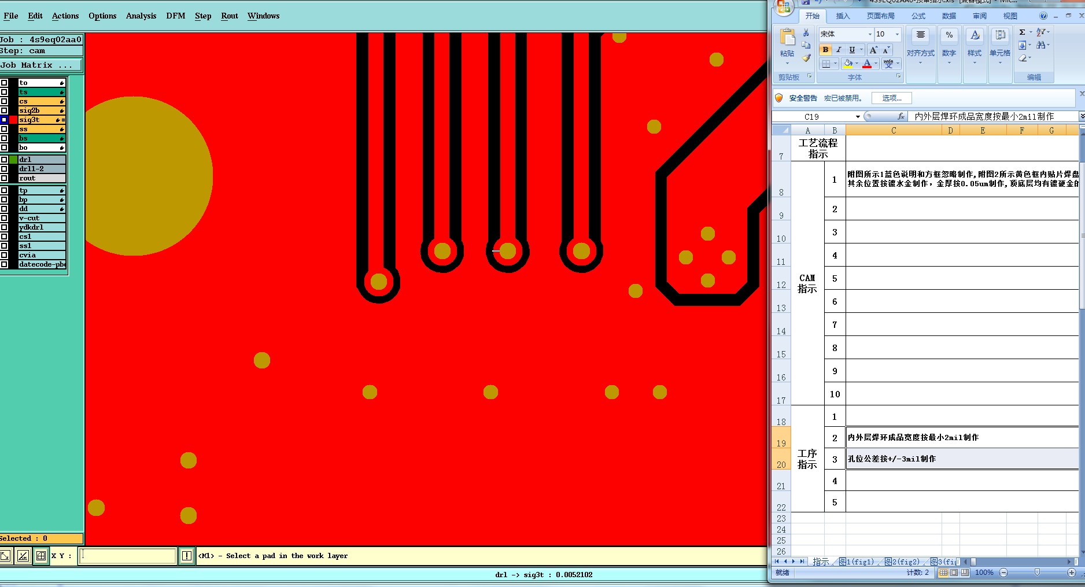Click the phonetic guide wén icon
This screenshot has width=1085, height=587.
888,64
